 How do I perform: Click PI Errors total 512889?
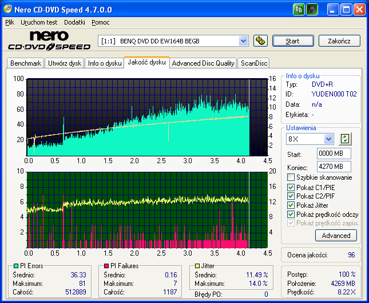(x=76, y=292)
